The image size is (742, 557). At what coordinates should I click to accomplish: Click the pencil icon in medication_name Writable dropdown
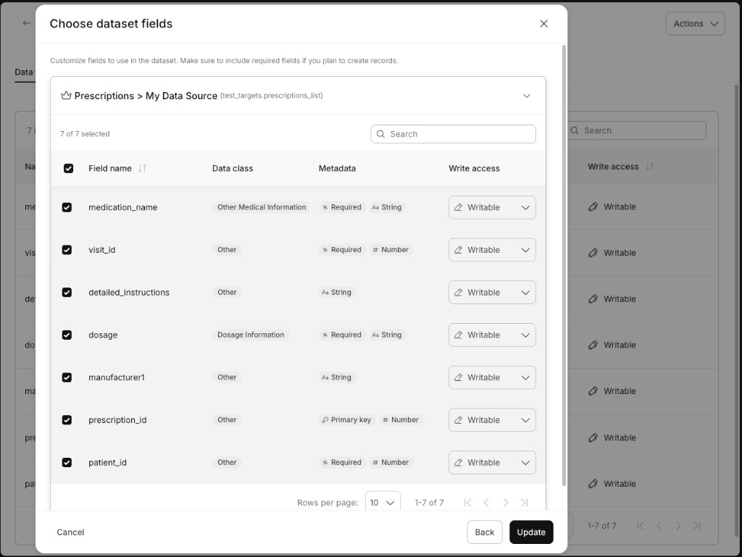tap(458, 207)
